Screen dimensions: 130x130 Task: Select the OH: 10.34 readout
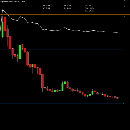pyautogui.click(x=89, y=8)
